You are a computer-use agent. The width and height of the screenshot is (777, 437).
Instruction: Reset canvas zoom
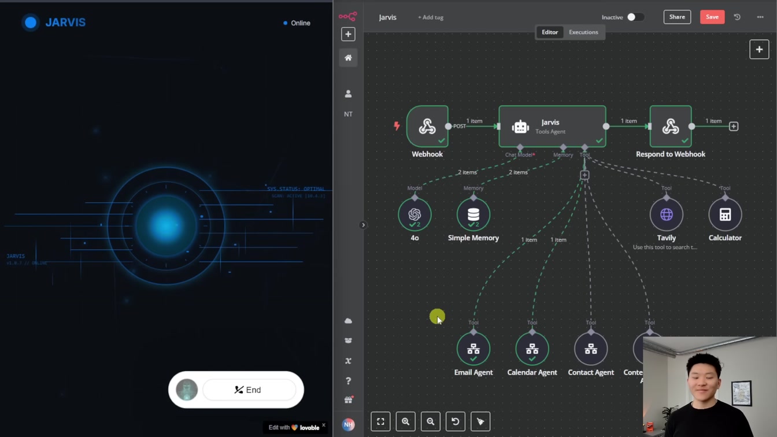point(455,421)
